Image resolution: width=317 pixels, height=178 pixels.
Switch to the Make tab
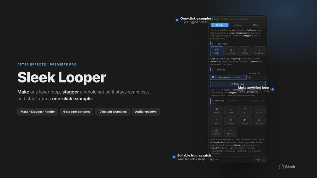220,25
